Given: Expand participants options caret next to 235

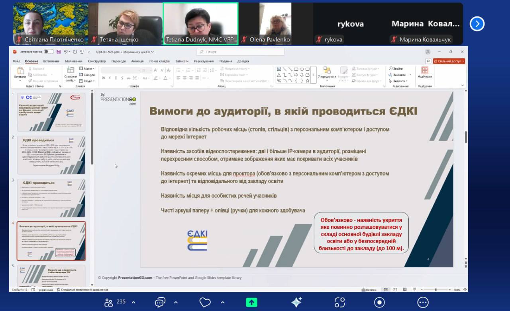Looking at the screenshot, I should (x=133, y=302).
